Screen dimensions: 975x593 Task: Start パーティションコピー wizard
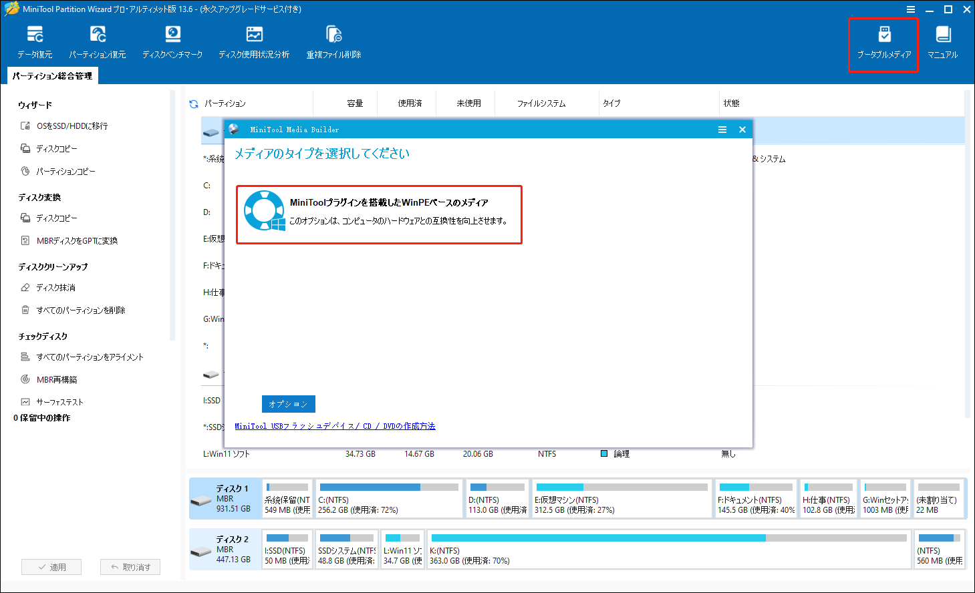[x=58, y=171]
